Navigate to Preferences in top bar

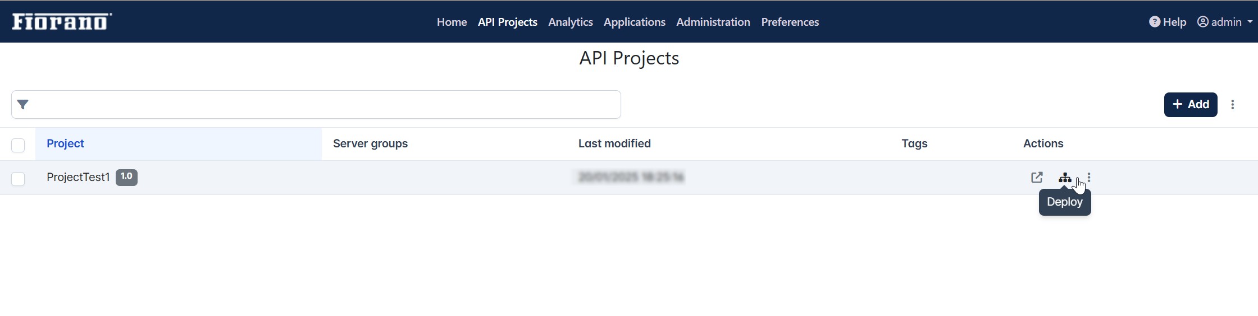(x=790, y=22)
